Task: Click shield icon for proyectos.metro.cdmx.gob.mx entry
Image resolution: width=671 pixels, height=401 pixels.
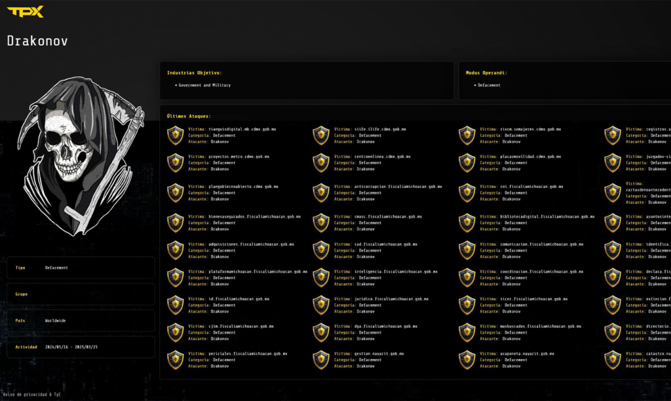Action: click(x=175, y=162)
